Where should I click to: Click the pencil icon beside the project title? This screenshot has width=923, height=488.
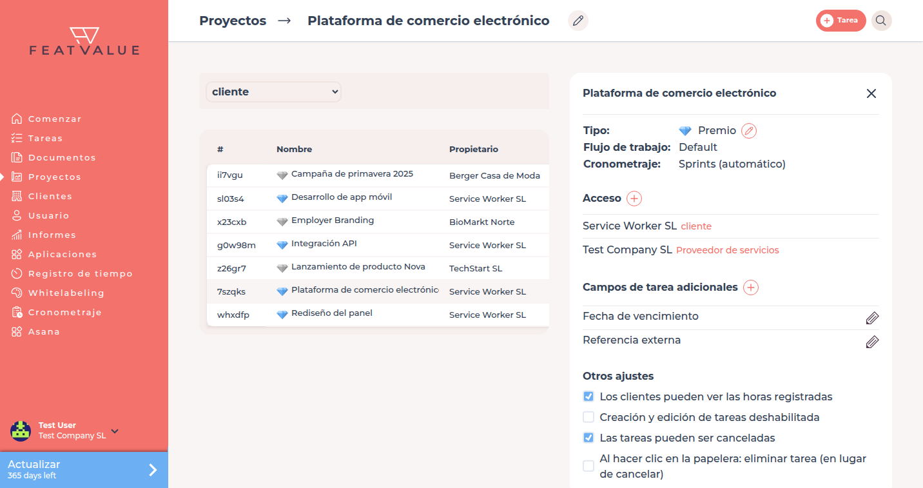pyautogui.click(x=578, y=21)
